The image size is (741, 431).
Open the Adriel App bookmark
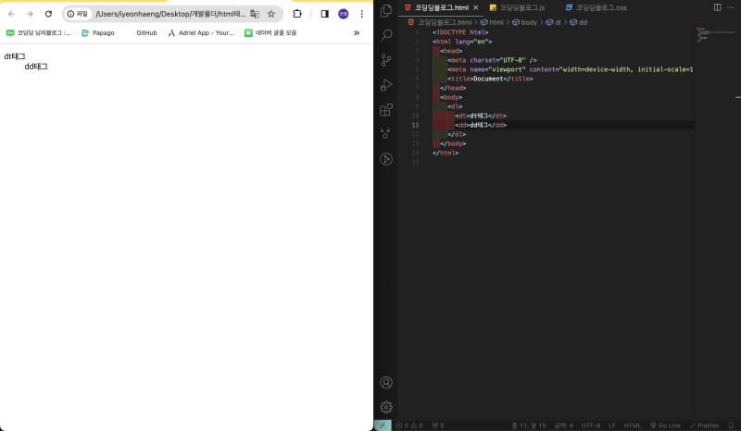click(x=201, y=32)
